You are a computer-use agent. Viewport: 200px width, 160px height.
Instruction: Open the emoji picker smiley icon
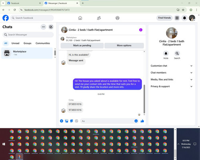click(x=136, y=121)
